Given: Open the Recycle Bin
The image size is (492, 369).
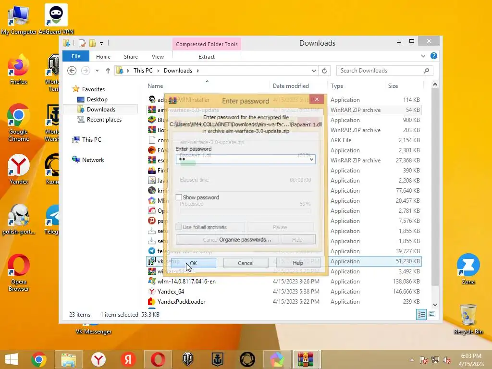Looking at the screenshot, I should tap(468, 319).
